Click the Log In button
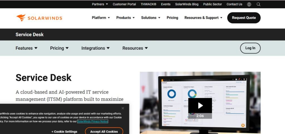This screenshot has width=285, height=134. [x=250, y=48]
